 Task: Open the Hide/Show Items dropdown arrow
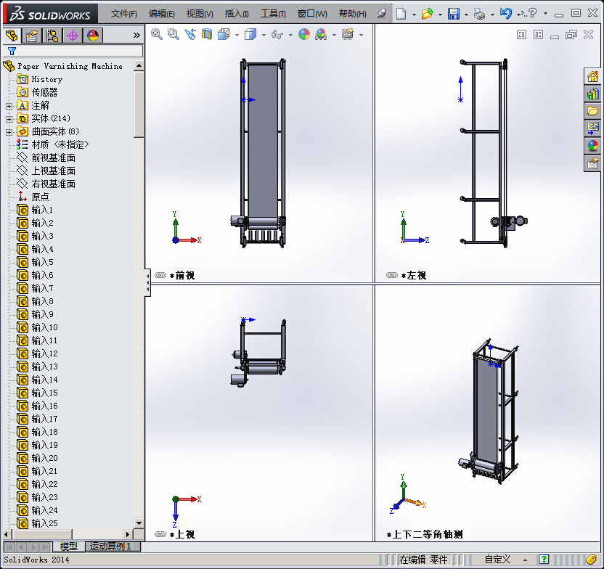click(290, 35)
